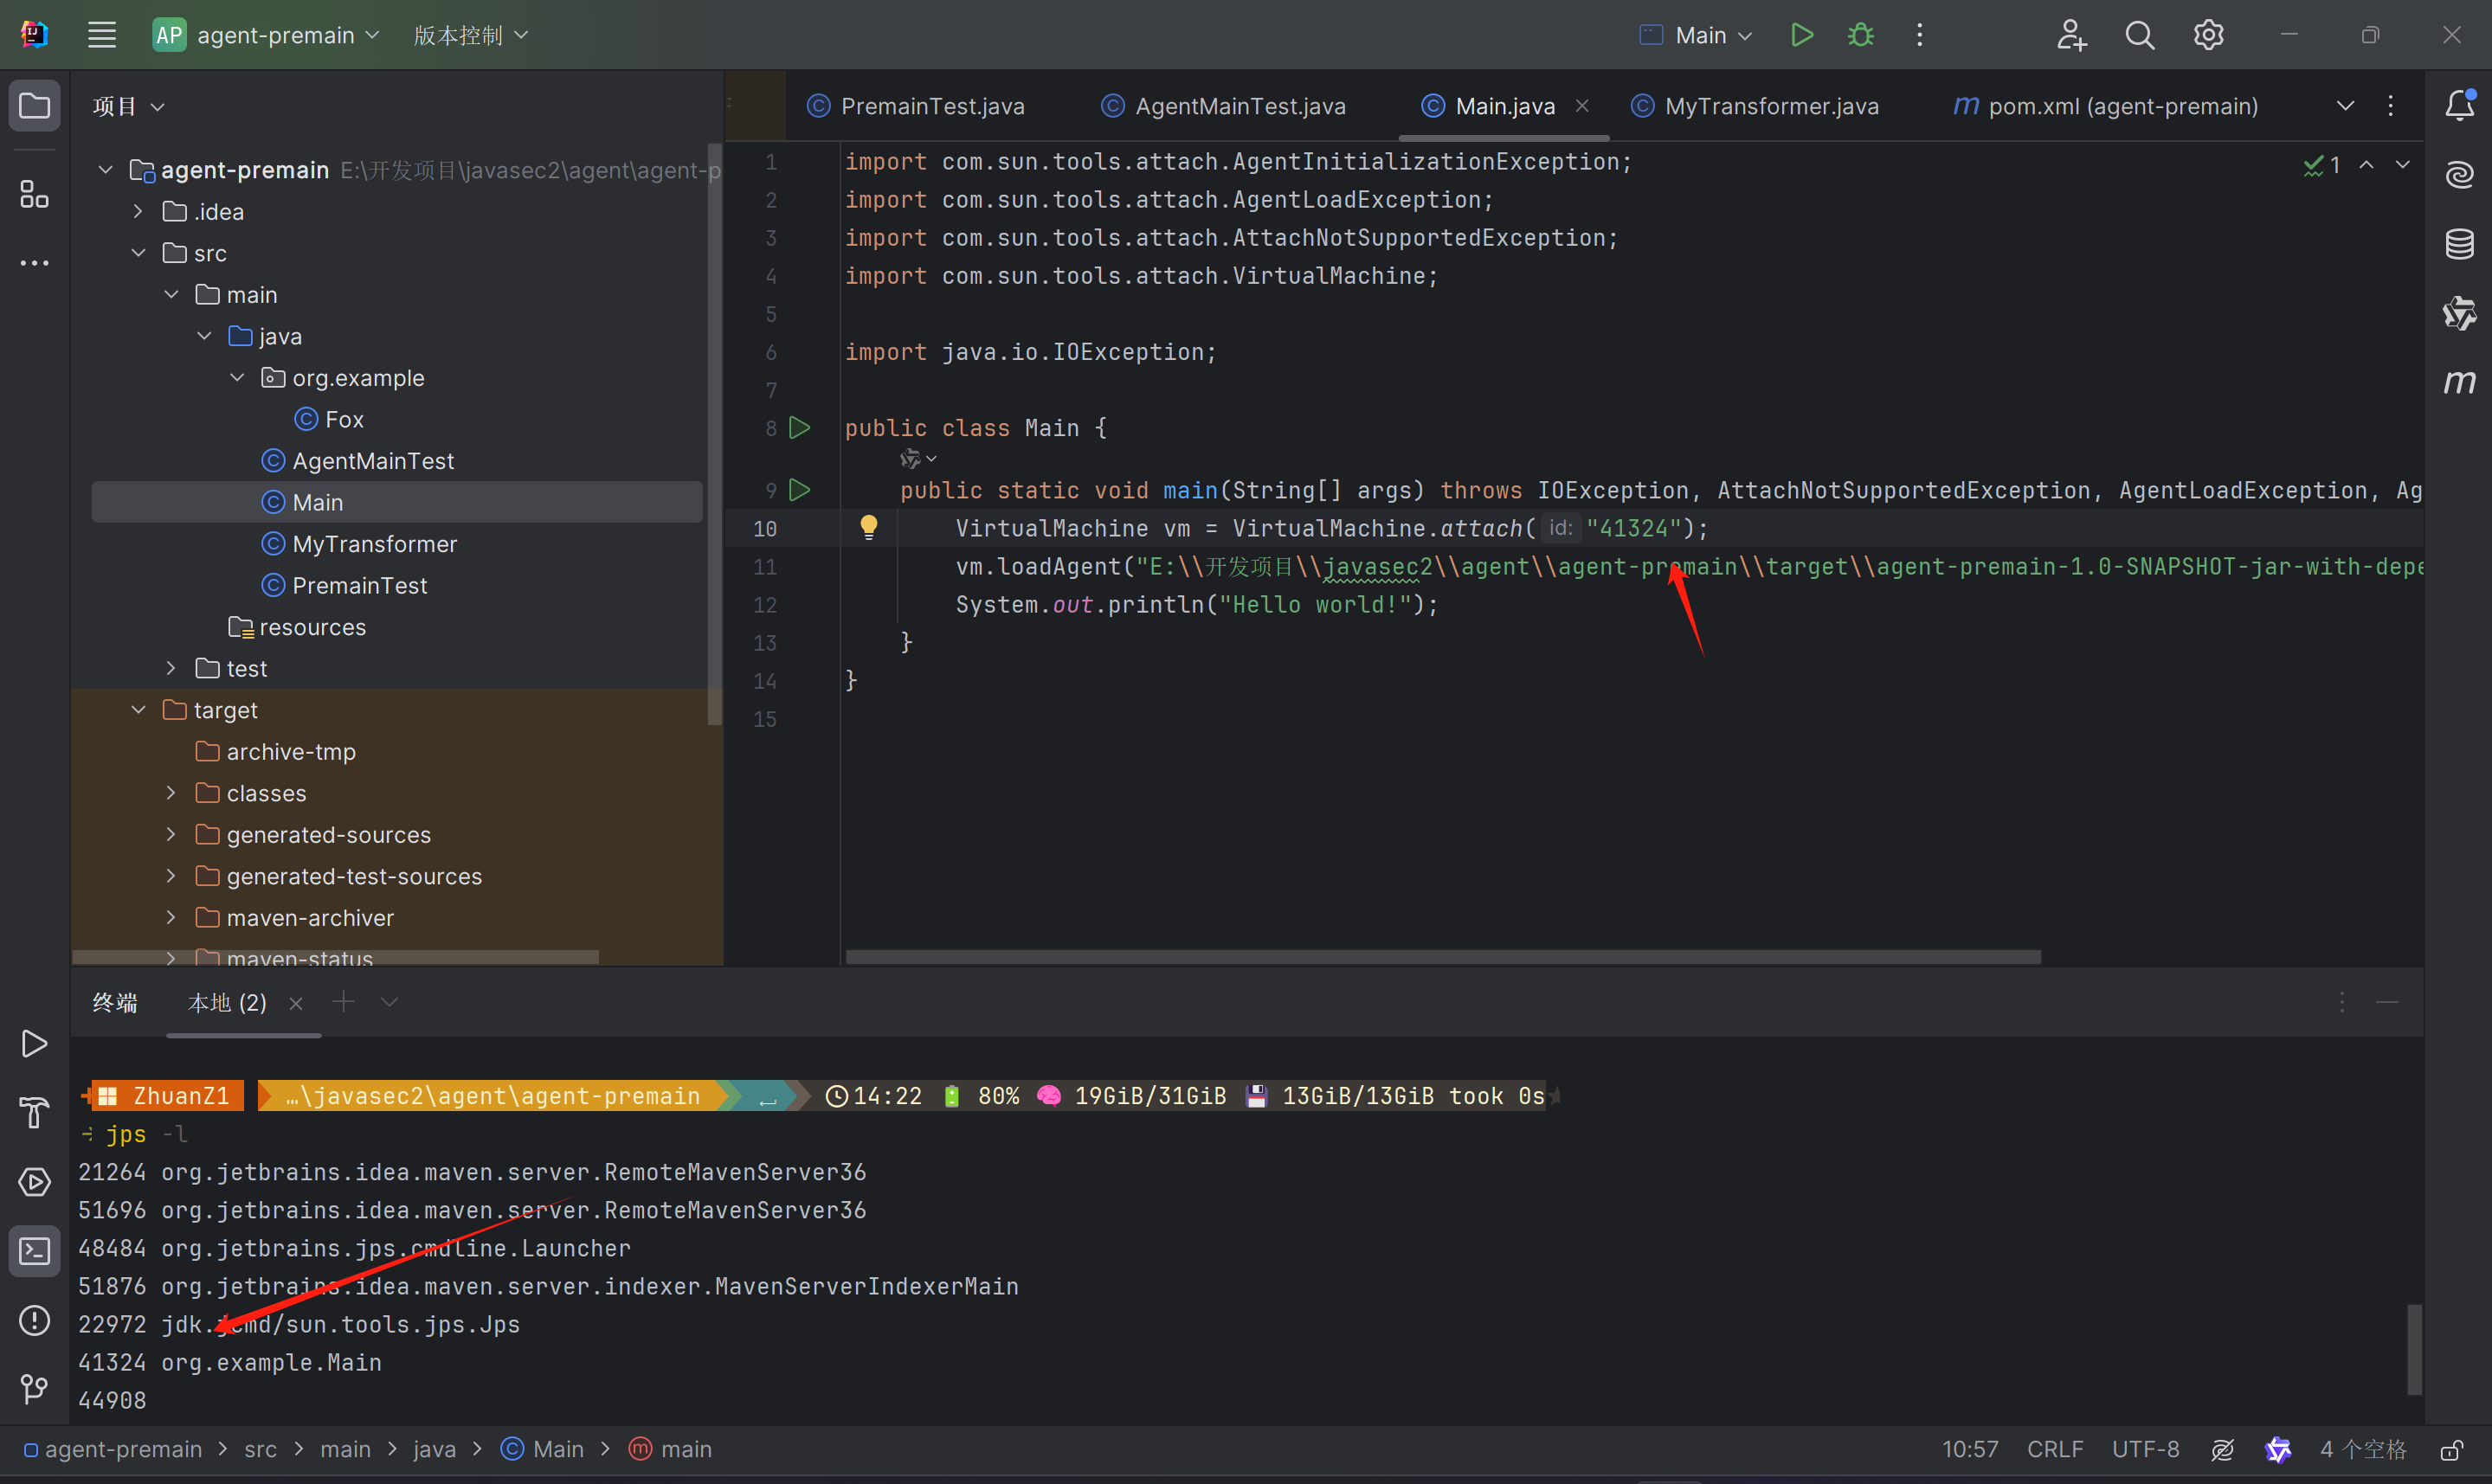Click the Debug bug icon in toolbar

1860,35
